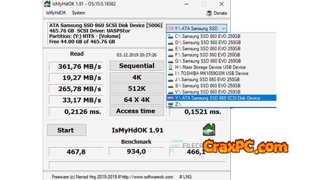Select I:\ TOSHIBA MK1059GSM USB Device
Image resolution: width=311 pixels, height=180 pixels.
221,73
